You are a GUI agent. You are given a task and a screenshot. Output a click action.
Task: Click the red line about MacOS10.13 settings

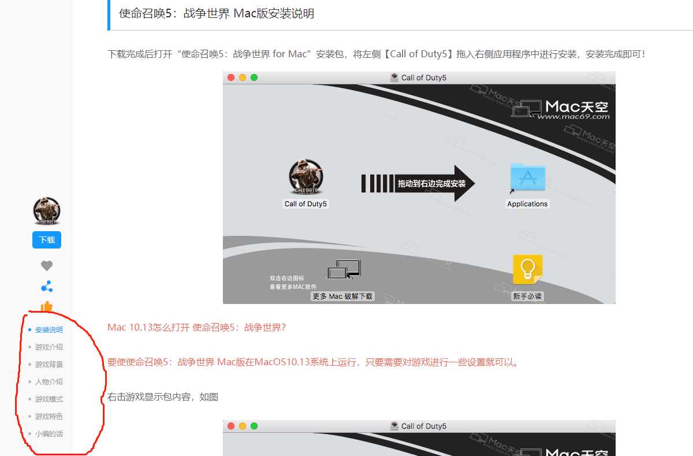(314, 362)
